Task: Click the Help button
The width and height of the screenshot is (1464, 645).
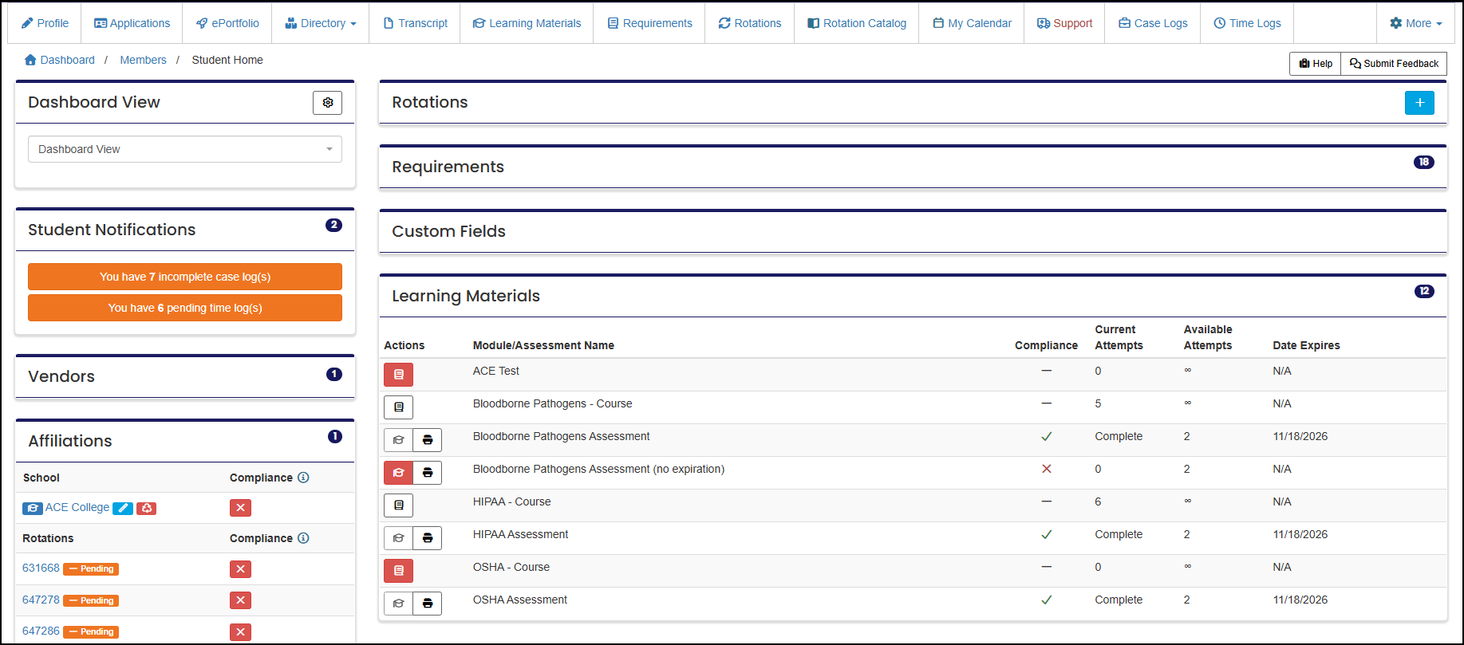Action: pos(1316,64)
